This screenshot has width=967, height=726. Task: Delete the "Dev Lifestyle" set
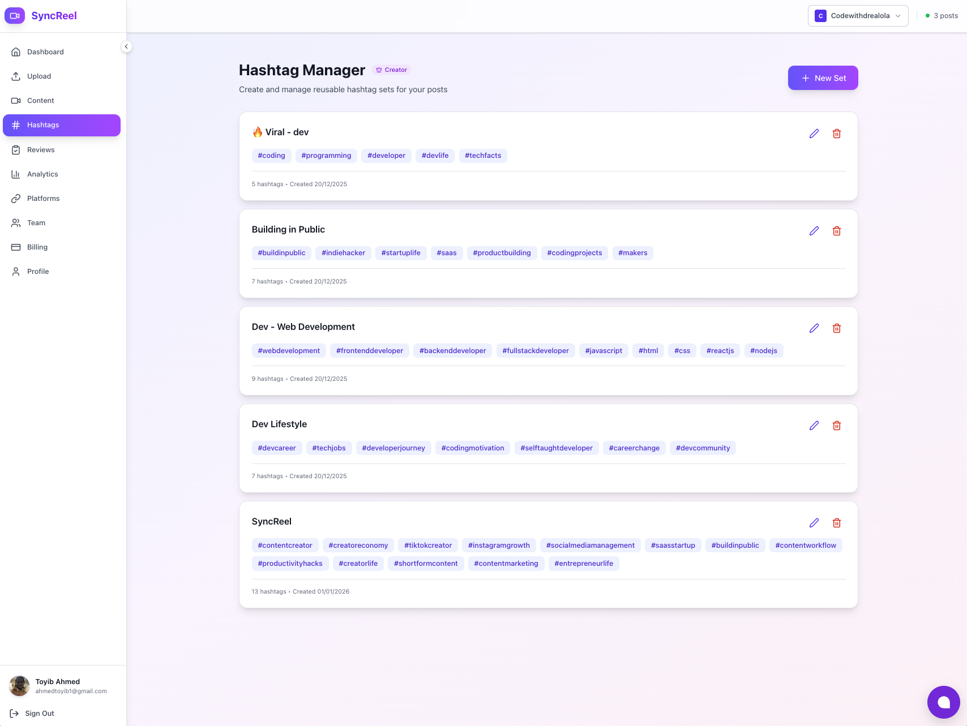(837, 426)
